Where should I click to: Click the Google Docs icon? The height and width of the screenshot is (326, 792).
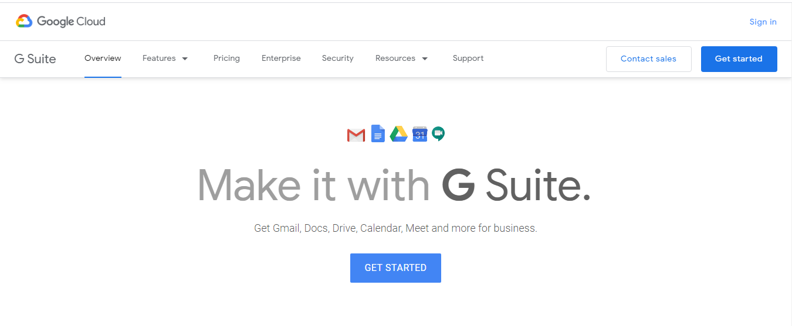tap(378, 134)
